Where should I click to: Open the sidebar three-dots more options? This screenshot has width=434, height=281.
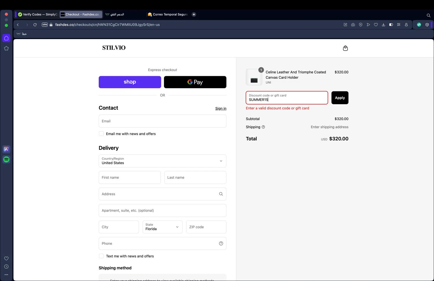6,275
